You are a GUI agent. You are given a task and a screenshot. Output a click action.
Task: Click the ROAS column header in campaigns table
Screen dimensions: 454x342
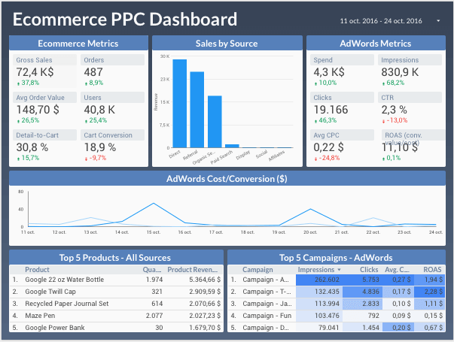coord(432,269)
